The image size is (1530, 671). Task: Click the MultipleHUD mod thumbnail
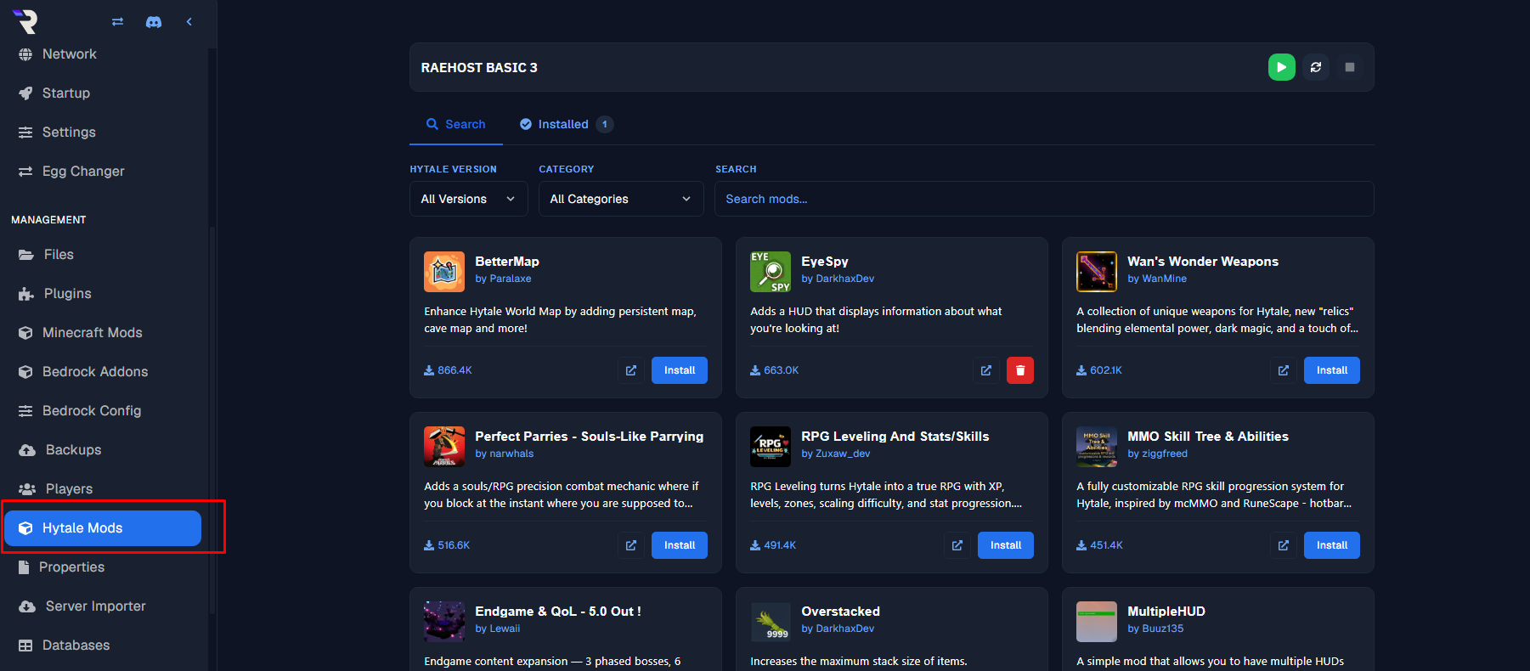click(1097, 622)
